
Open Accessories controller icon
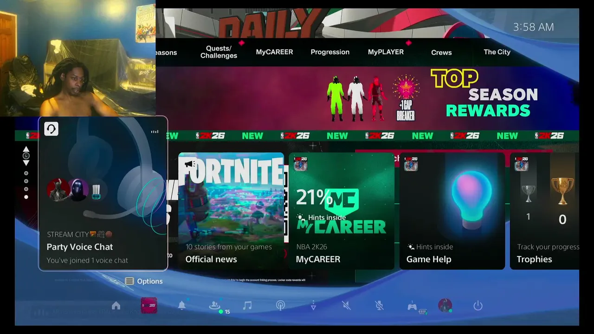point(412,306)
